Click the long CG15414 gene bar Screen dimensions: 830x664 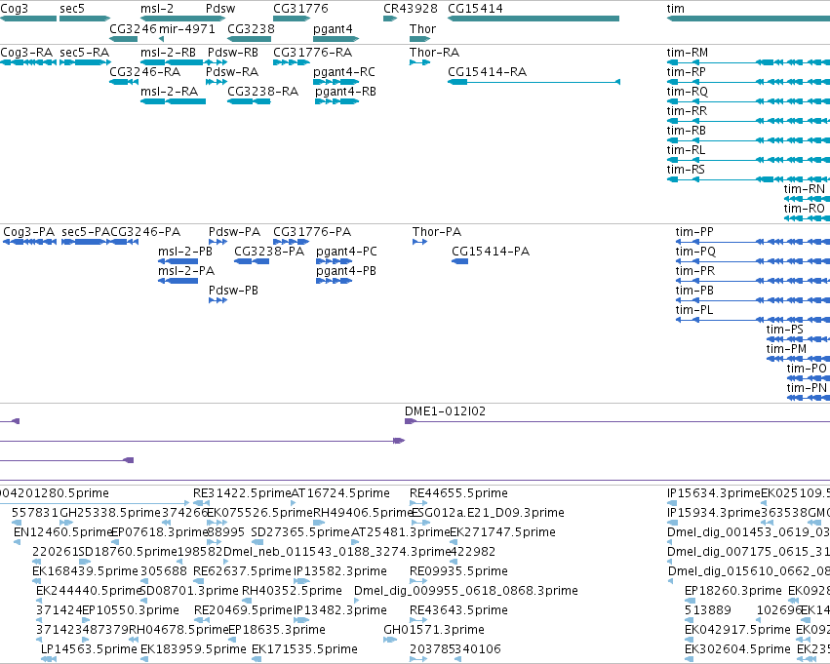pos(534,19)
